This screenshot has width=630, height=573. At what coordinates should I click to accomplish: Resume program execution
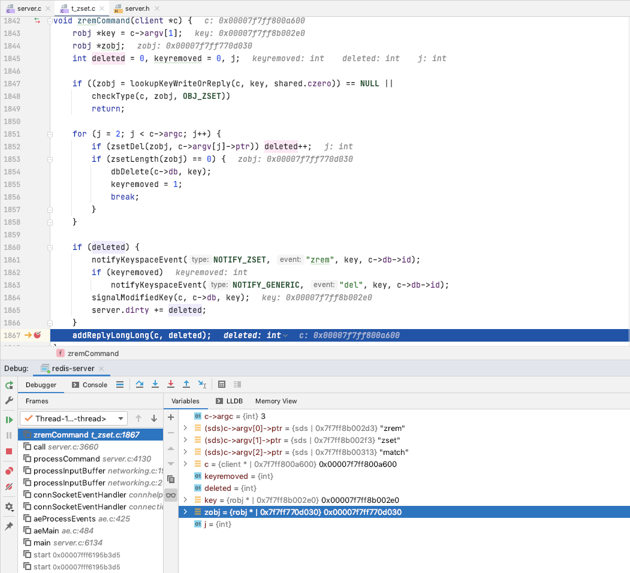(9, 420)
